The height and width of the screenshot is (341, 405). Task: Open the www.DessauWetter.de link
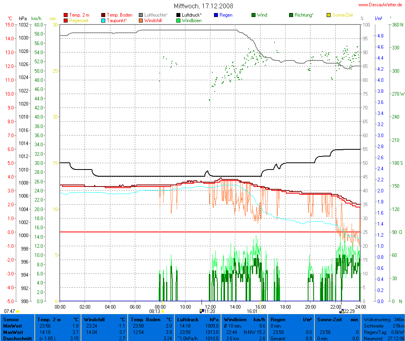pos(380,4)
